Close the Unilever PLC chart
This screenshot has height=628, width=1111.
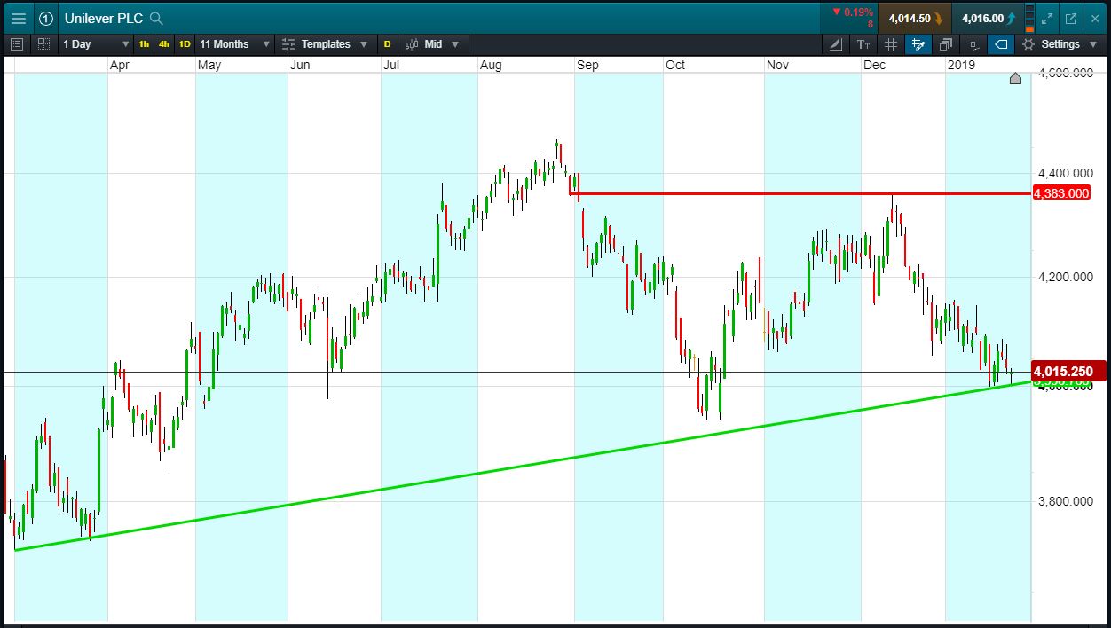pyautogui.click(x=1094, y=18)
